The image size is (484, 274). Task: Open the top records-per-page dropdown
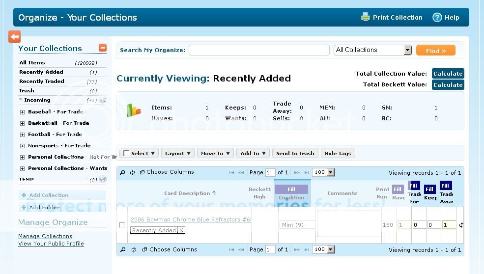[330, 172]
